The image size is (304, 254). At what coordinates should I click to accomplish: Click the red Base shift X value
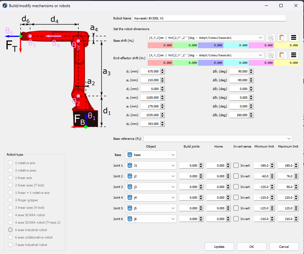point(160,46)
